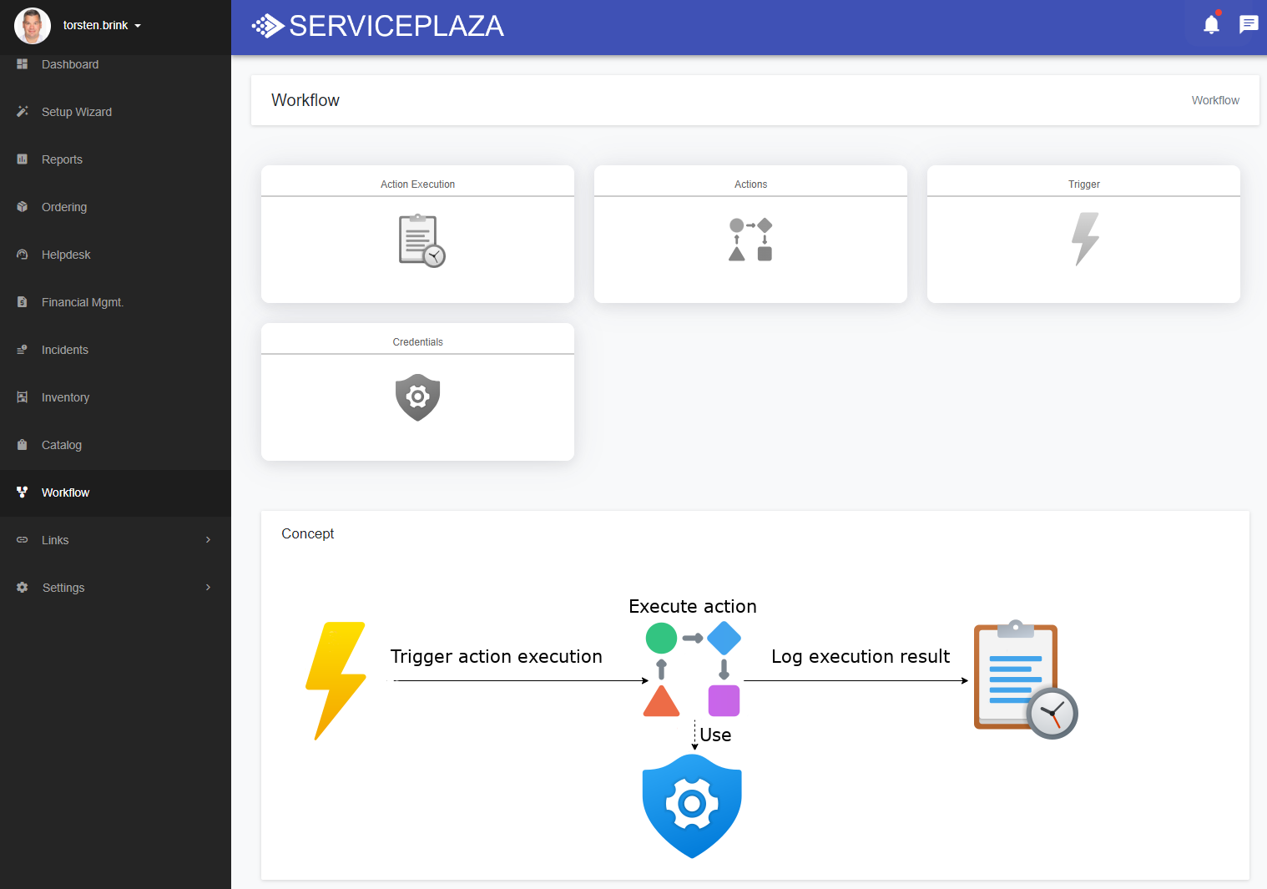Image resolution: width=1267 pixels, height=889 pixels.
Task: Click the Actions card title
Action: tap(750, 184)
